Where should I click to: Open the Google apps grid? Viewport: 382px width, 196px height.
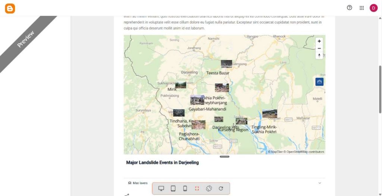361,8
